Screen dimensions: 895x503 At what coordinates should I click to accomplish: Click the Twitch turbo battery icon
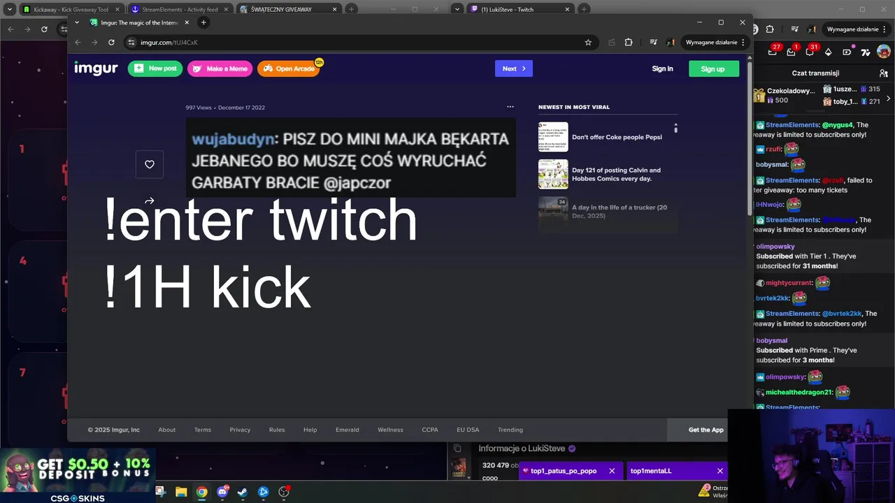pyautogui.click(x=847, y=52)
